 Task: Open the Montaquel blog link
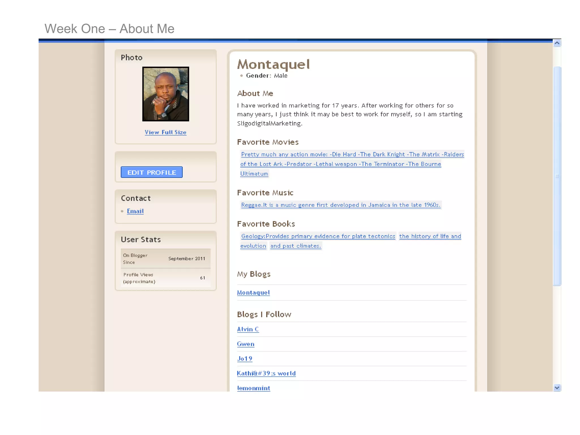(253, 293)
